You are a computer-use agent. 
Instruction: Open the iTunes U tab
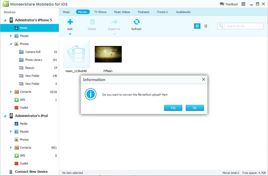tap(163, 12)
